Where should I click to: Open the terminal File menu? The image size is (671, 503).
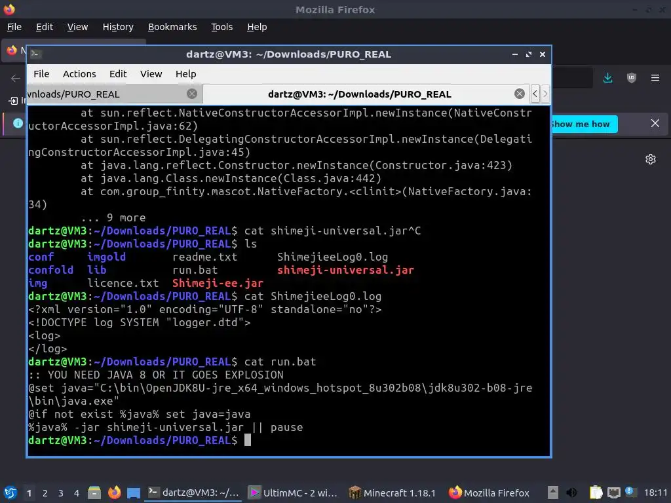[x=41, y=74]
